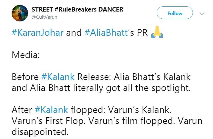Open the #AliaBhatt hashtag

click(106, 33)
